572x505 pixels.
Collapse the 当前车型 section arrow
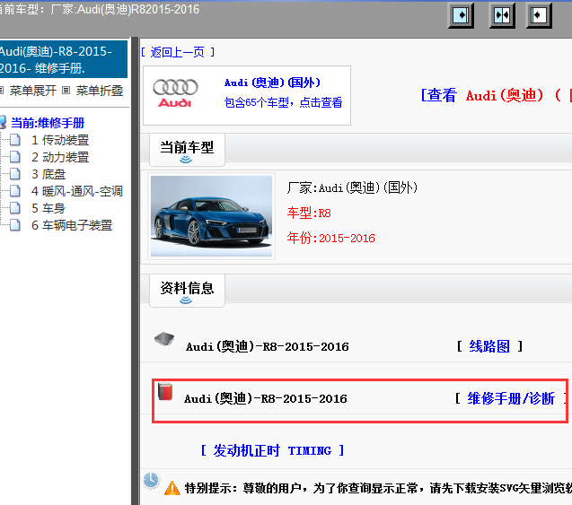(x=186, y=160)
